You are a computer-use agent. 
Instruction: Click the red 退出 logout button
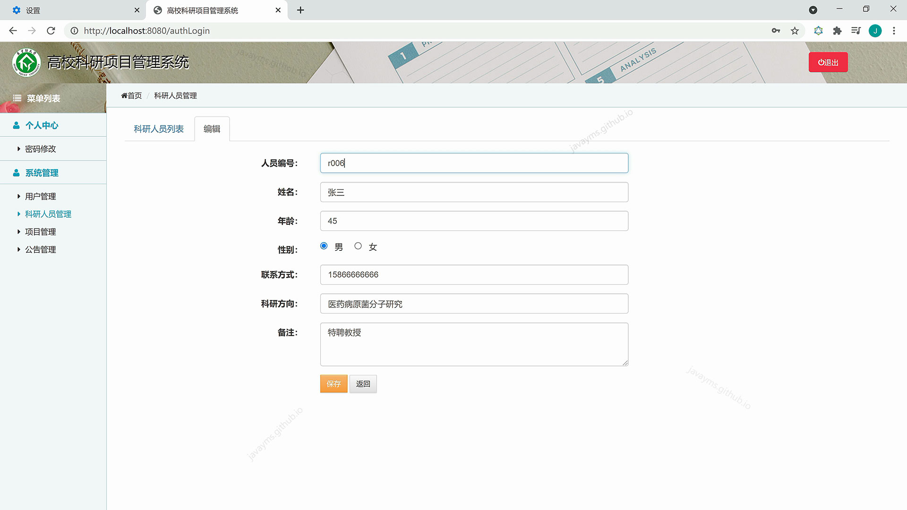coord(828,62)
